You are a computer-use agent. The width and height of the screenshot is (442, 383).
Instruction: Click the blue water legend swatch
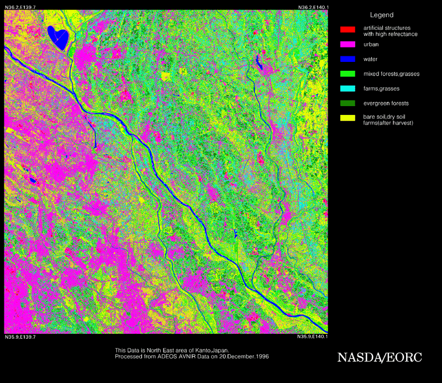point(348,59)
